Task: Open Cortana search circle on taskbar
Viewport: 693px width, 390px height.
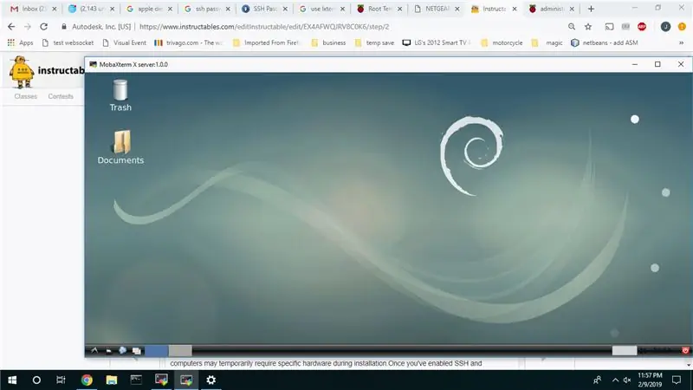Action: (36, 380)
